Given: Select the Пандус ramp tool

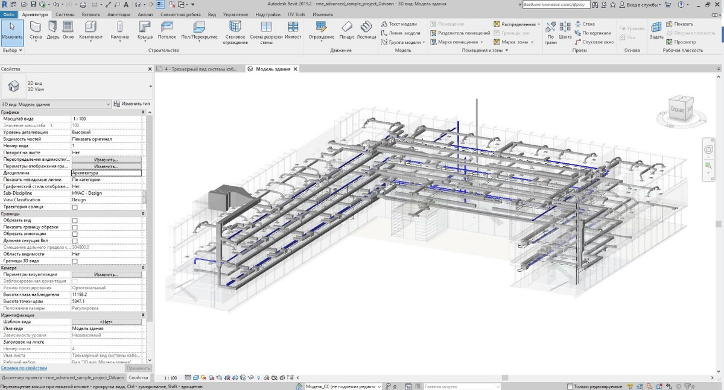Looking at the screenshot, I should (x=346, y=30).
